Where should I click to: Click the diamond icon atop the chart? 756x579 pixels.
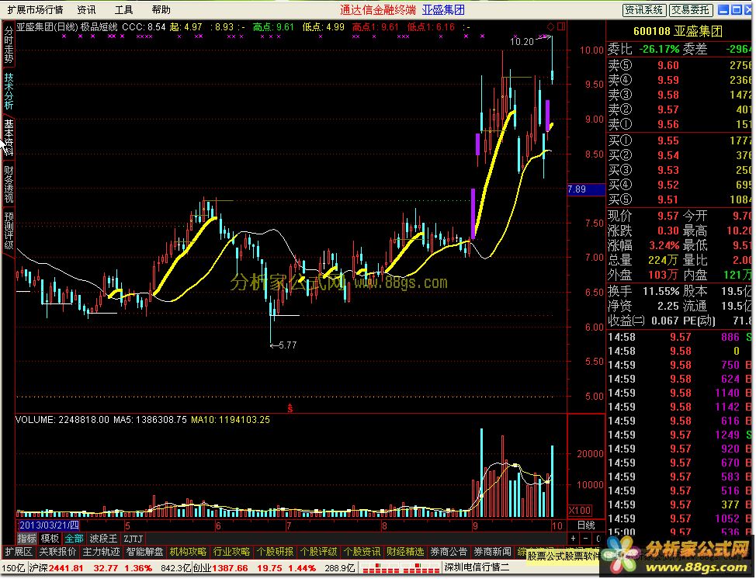(x=550, y=26)
